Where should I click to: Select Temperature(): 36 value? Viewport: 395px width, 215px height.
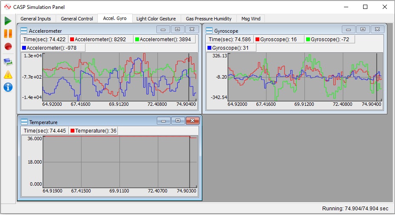pos(94,131)
